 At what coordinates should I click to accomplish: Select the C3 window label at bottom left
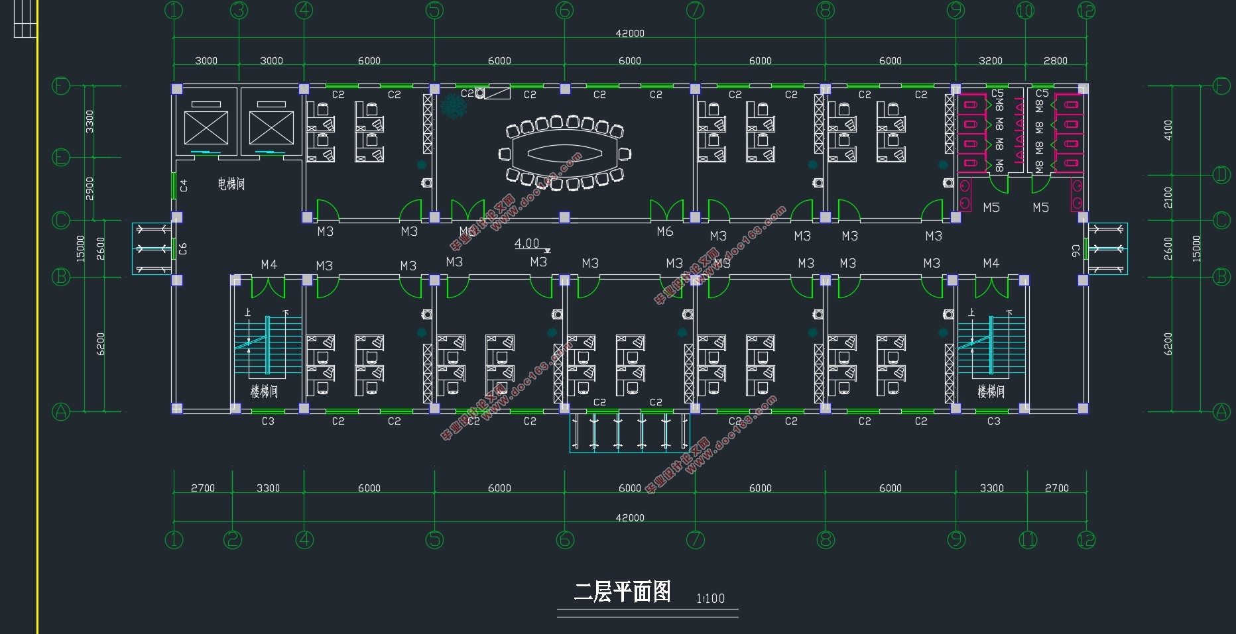click(x=268, y=421)
